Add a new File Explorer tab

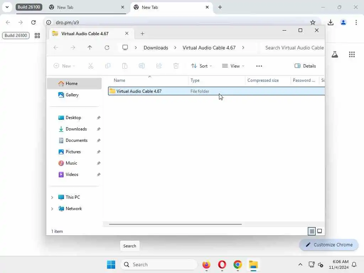143,34
